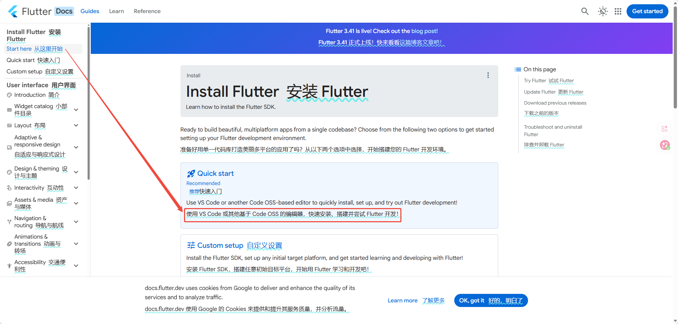Jump to Try Flutter section

pos(549,81)
